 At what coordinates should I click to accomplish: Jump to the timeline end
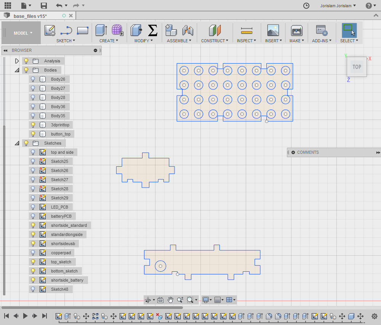click(x=45, y=316)
